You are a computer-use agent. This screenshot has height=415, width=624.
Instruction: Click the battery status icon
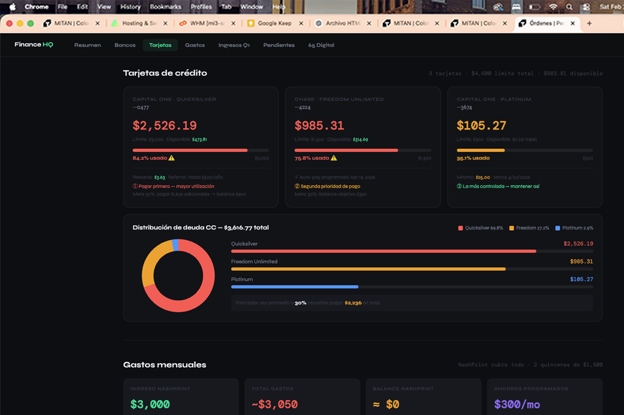tap(535, 7)
